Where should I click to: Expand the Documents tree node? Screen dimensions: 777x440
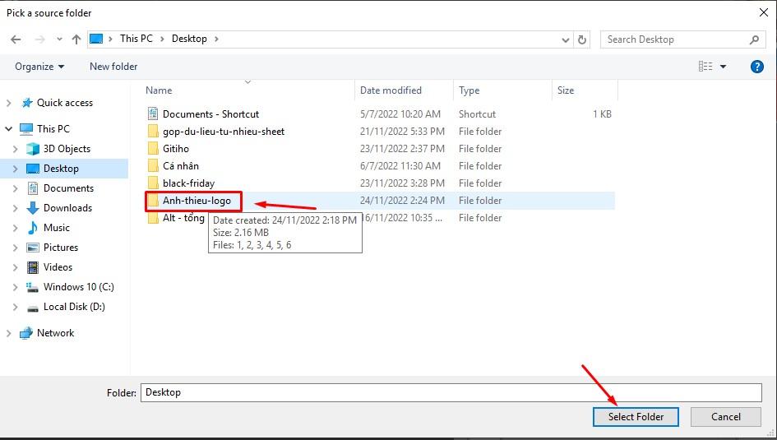(15, 188)
